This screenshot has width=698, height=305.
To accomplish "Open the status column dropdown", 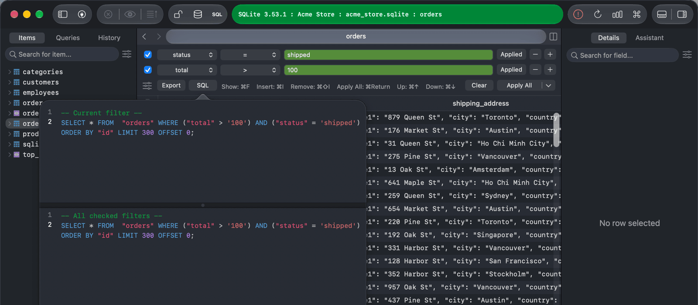I will (187, 55).
